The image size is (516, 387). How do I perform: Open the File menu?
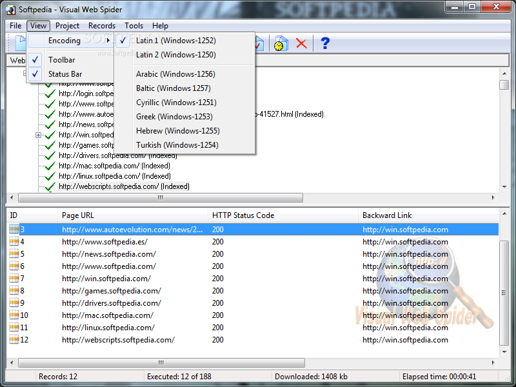click(15, 26)
